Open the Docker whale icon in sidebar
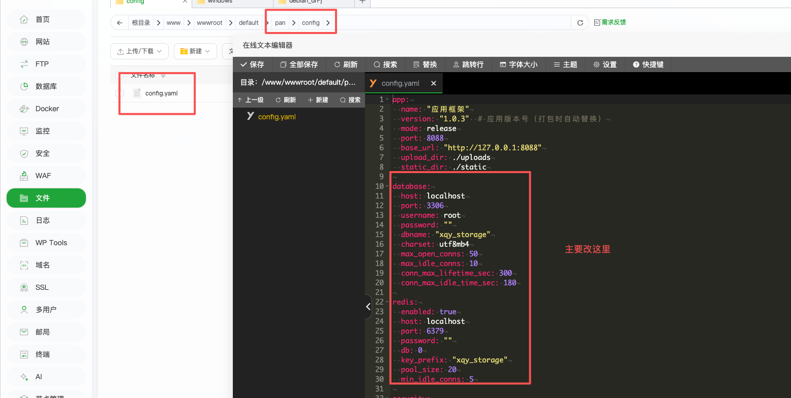Screen dimensions: 791x398 tap(24, 109)
